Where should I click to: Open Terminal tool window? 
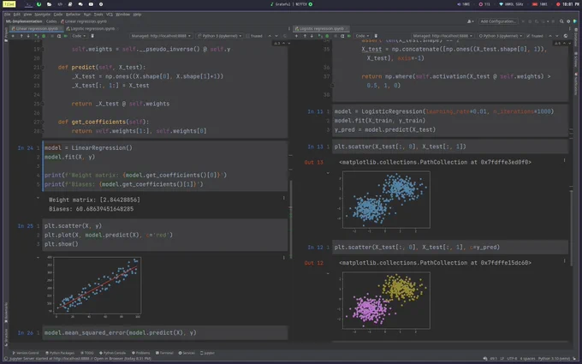point(164,353)
